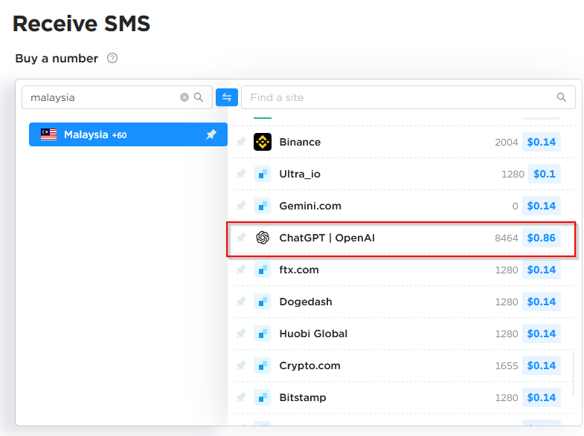Image resolution: width=584 pixels, height=436 pixels.
Task: Click the Bitstamp $0.14 price button
Action: click(x=541, y=397)
